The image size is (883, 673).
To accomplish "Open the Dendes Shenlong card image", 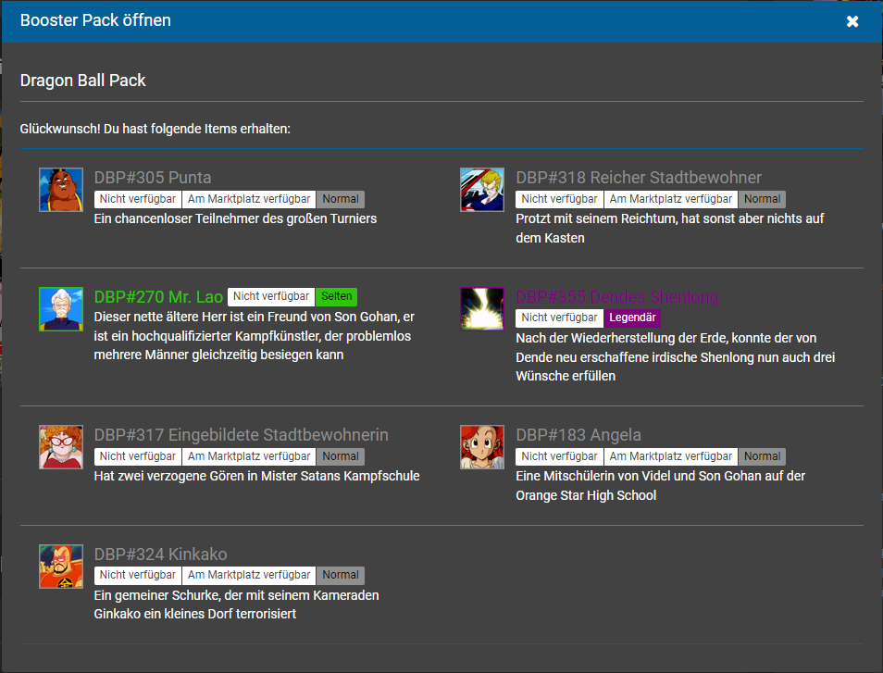I will (x=481, y=309).
